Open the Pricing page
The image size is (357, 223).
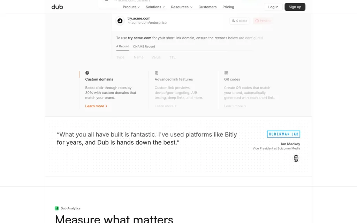[228, 7]
